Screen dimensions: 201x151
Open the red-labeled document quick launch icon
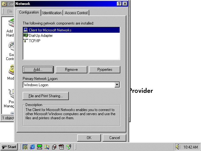[61, 147]
